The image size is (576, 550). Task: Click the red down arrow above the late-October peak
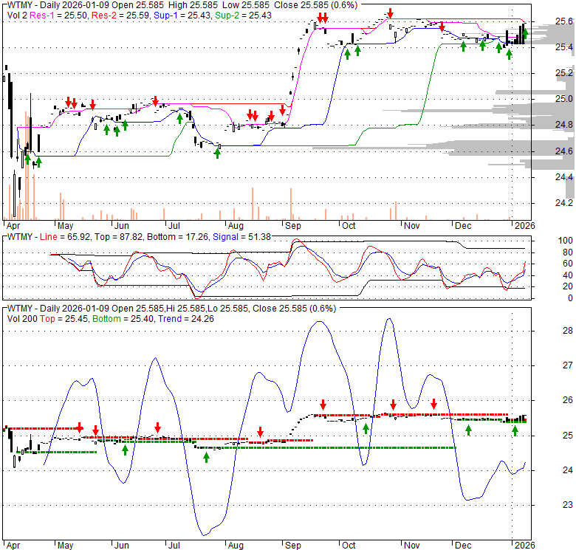(390, 15)
